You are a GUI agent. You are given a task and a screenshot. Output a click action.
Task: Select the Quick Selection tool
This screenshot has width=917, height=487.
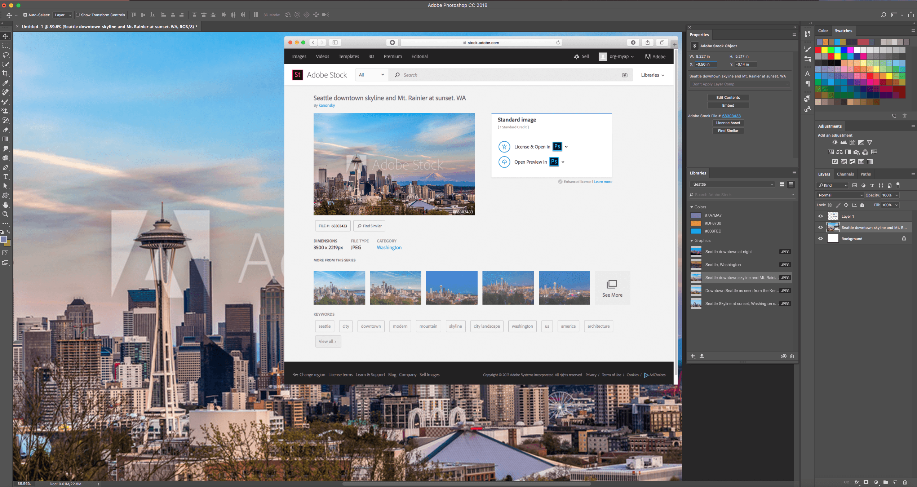pos(5,64)
